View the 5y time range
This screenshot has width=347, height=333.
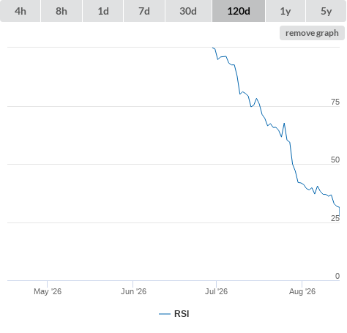[x=327, y=11]
